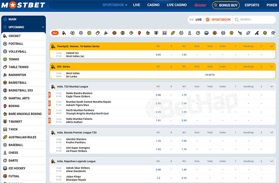The height and width of the screenshot is (183, 279).
Task: Select BASKETBALL 3X3 in the left sidebar
Action: click(x=23, y=90)
